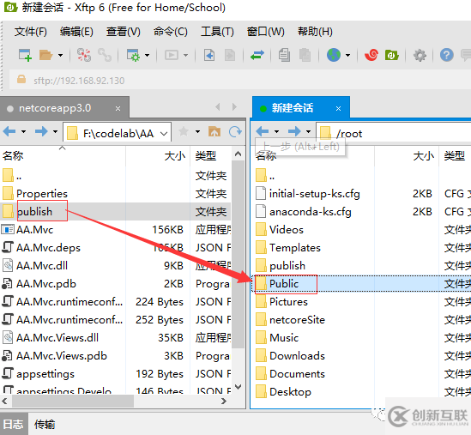Select AA.Mvc.Views.pdb in local pane
Image resolution: width=471 pixels, height=435 pixels.
62,356
